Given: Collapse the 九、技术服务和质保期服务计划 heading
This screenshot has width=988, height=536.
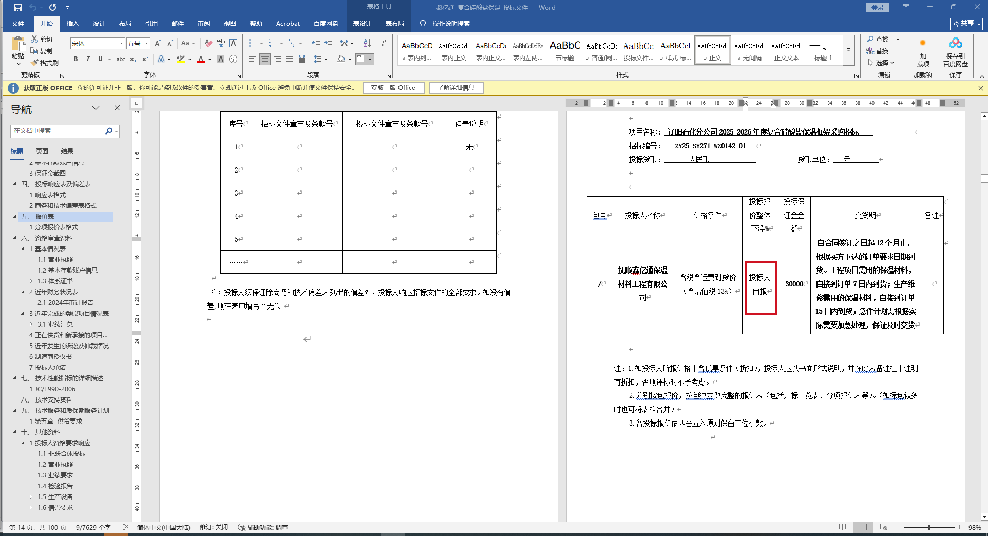Looking at the screenshot, I should [14, 411].
